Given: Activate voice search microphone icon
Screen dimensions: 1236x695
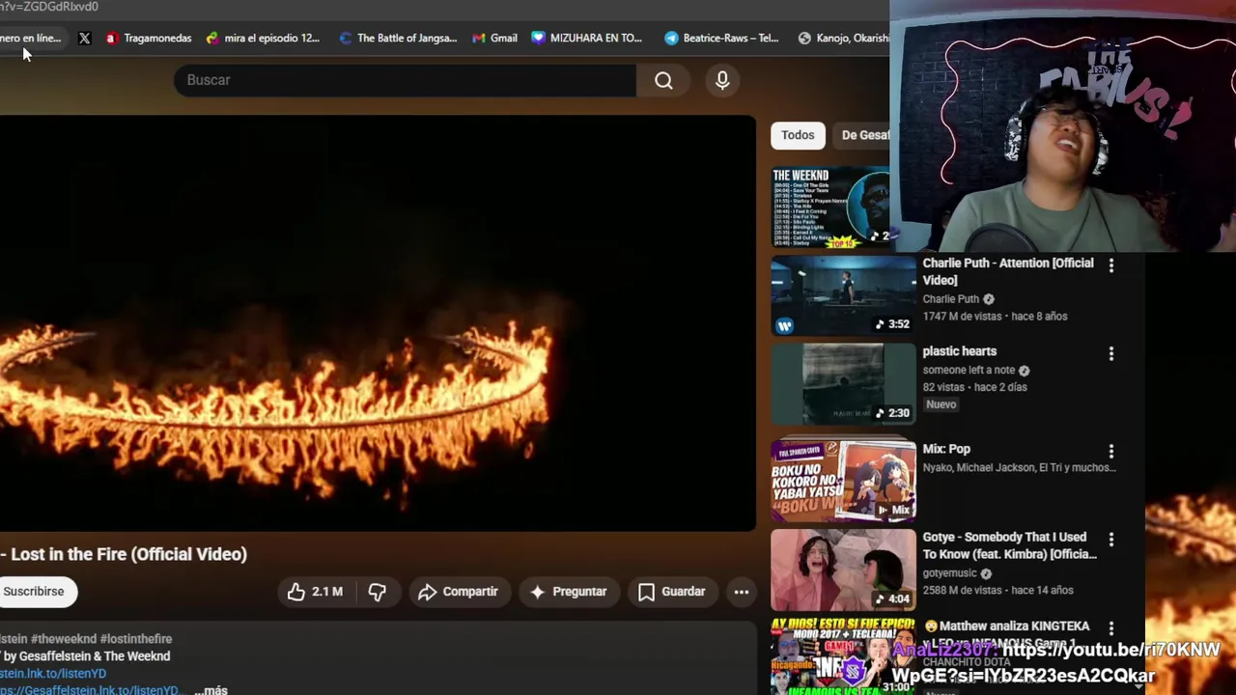Looking at the screenshot, I should tap(722, 81).
